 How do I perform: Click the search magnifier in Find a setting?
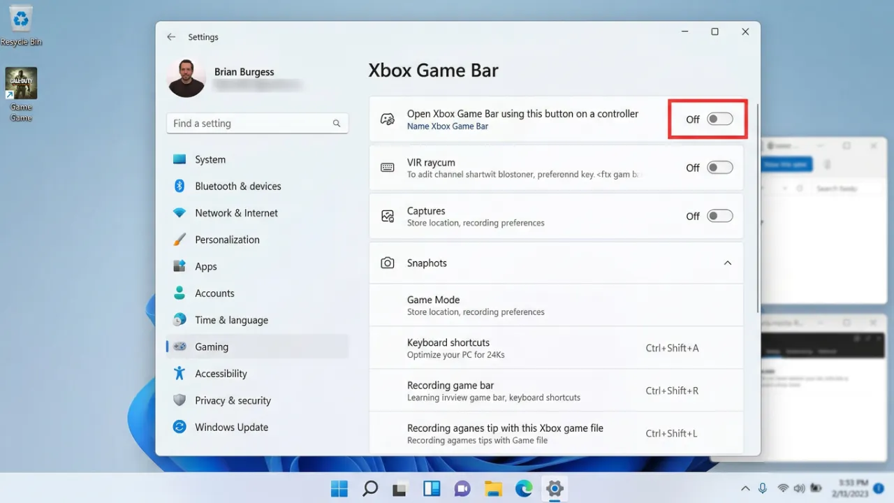(337, 124)
